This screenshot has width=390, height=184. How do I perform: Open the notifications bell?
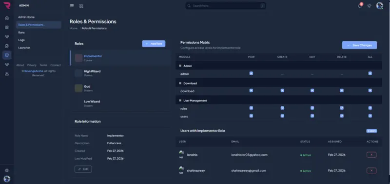[x=360, y=6]
